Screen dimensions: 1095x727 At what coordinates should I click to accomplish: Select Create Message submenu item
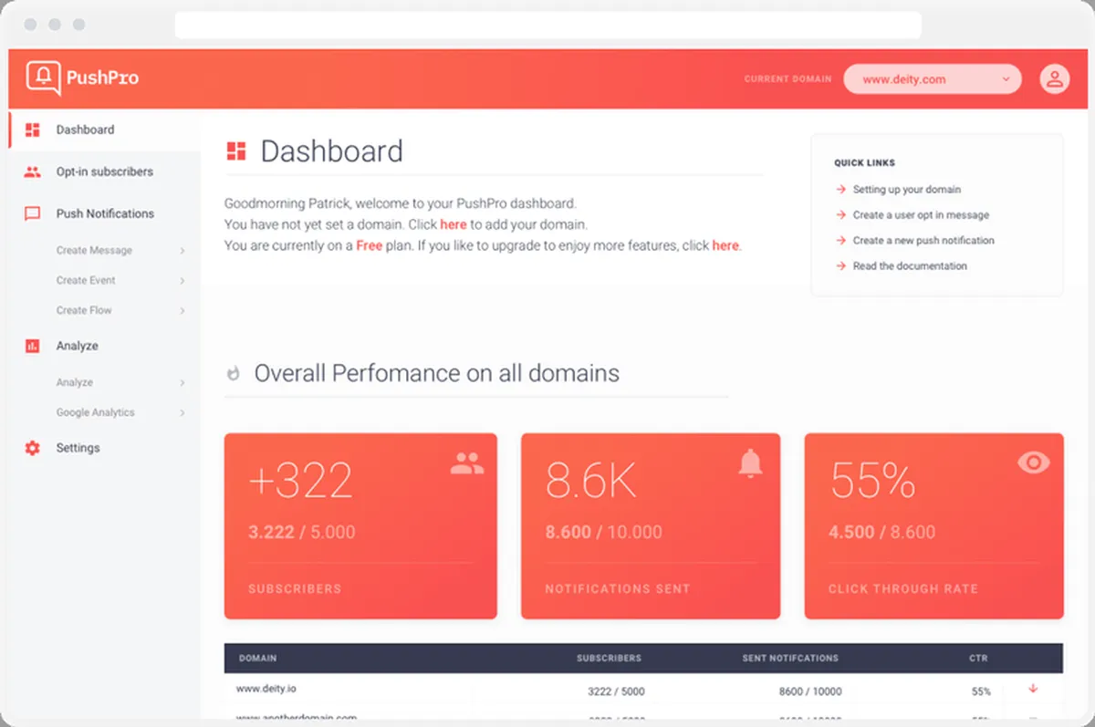[94, 250]
